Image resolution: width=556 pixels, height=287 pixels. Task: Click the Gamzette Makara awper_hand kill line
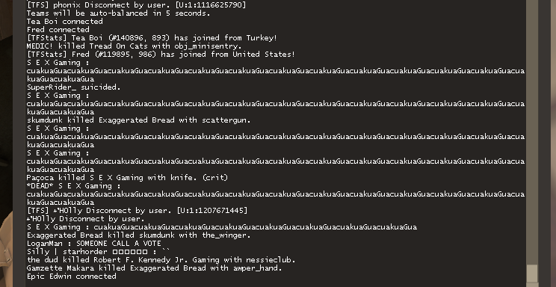click(x=154, y=268)
